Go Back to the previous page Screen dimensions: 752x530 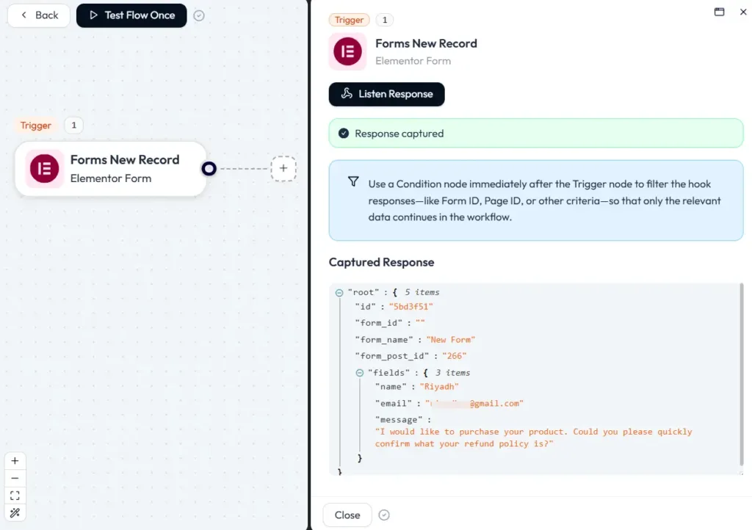39,15
